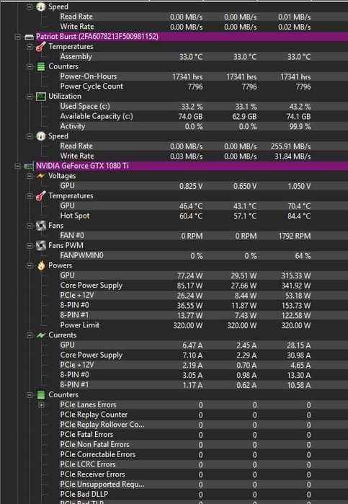
Task: Select the PCIe Bad DLLP row
Action: coord(203,495)
